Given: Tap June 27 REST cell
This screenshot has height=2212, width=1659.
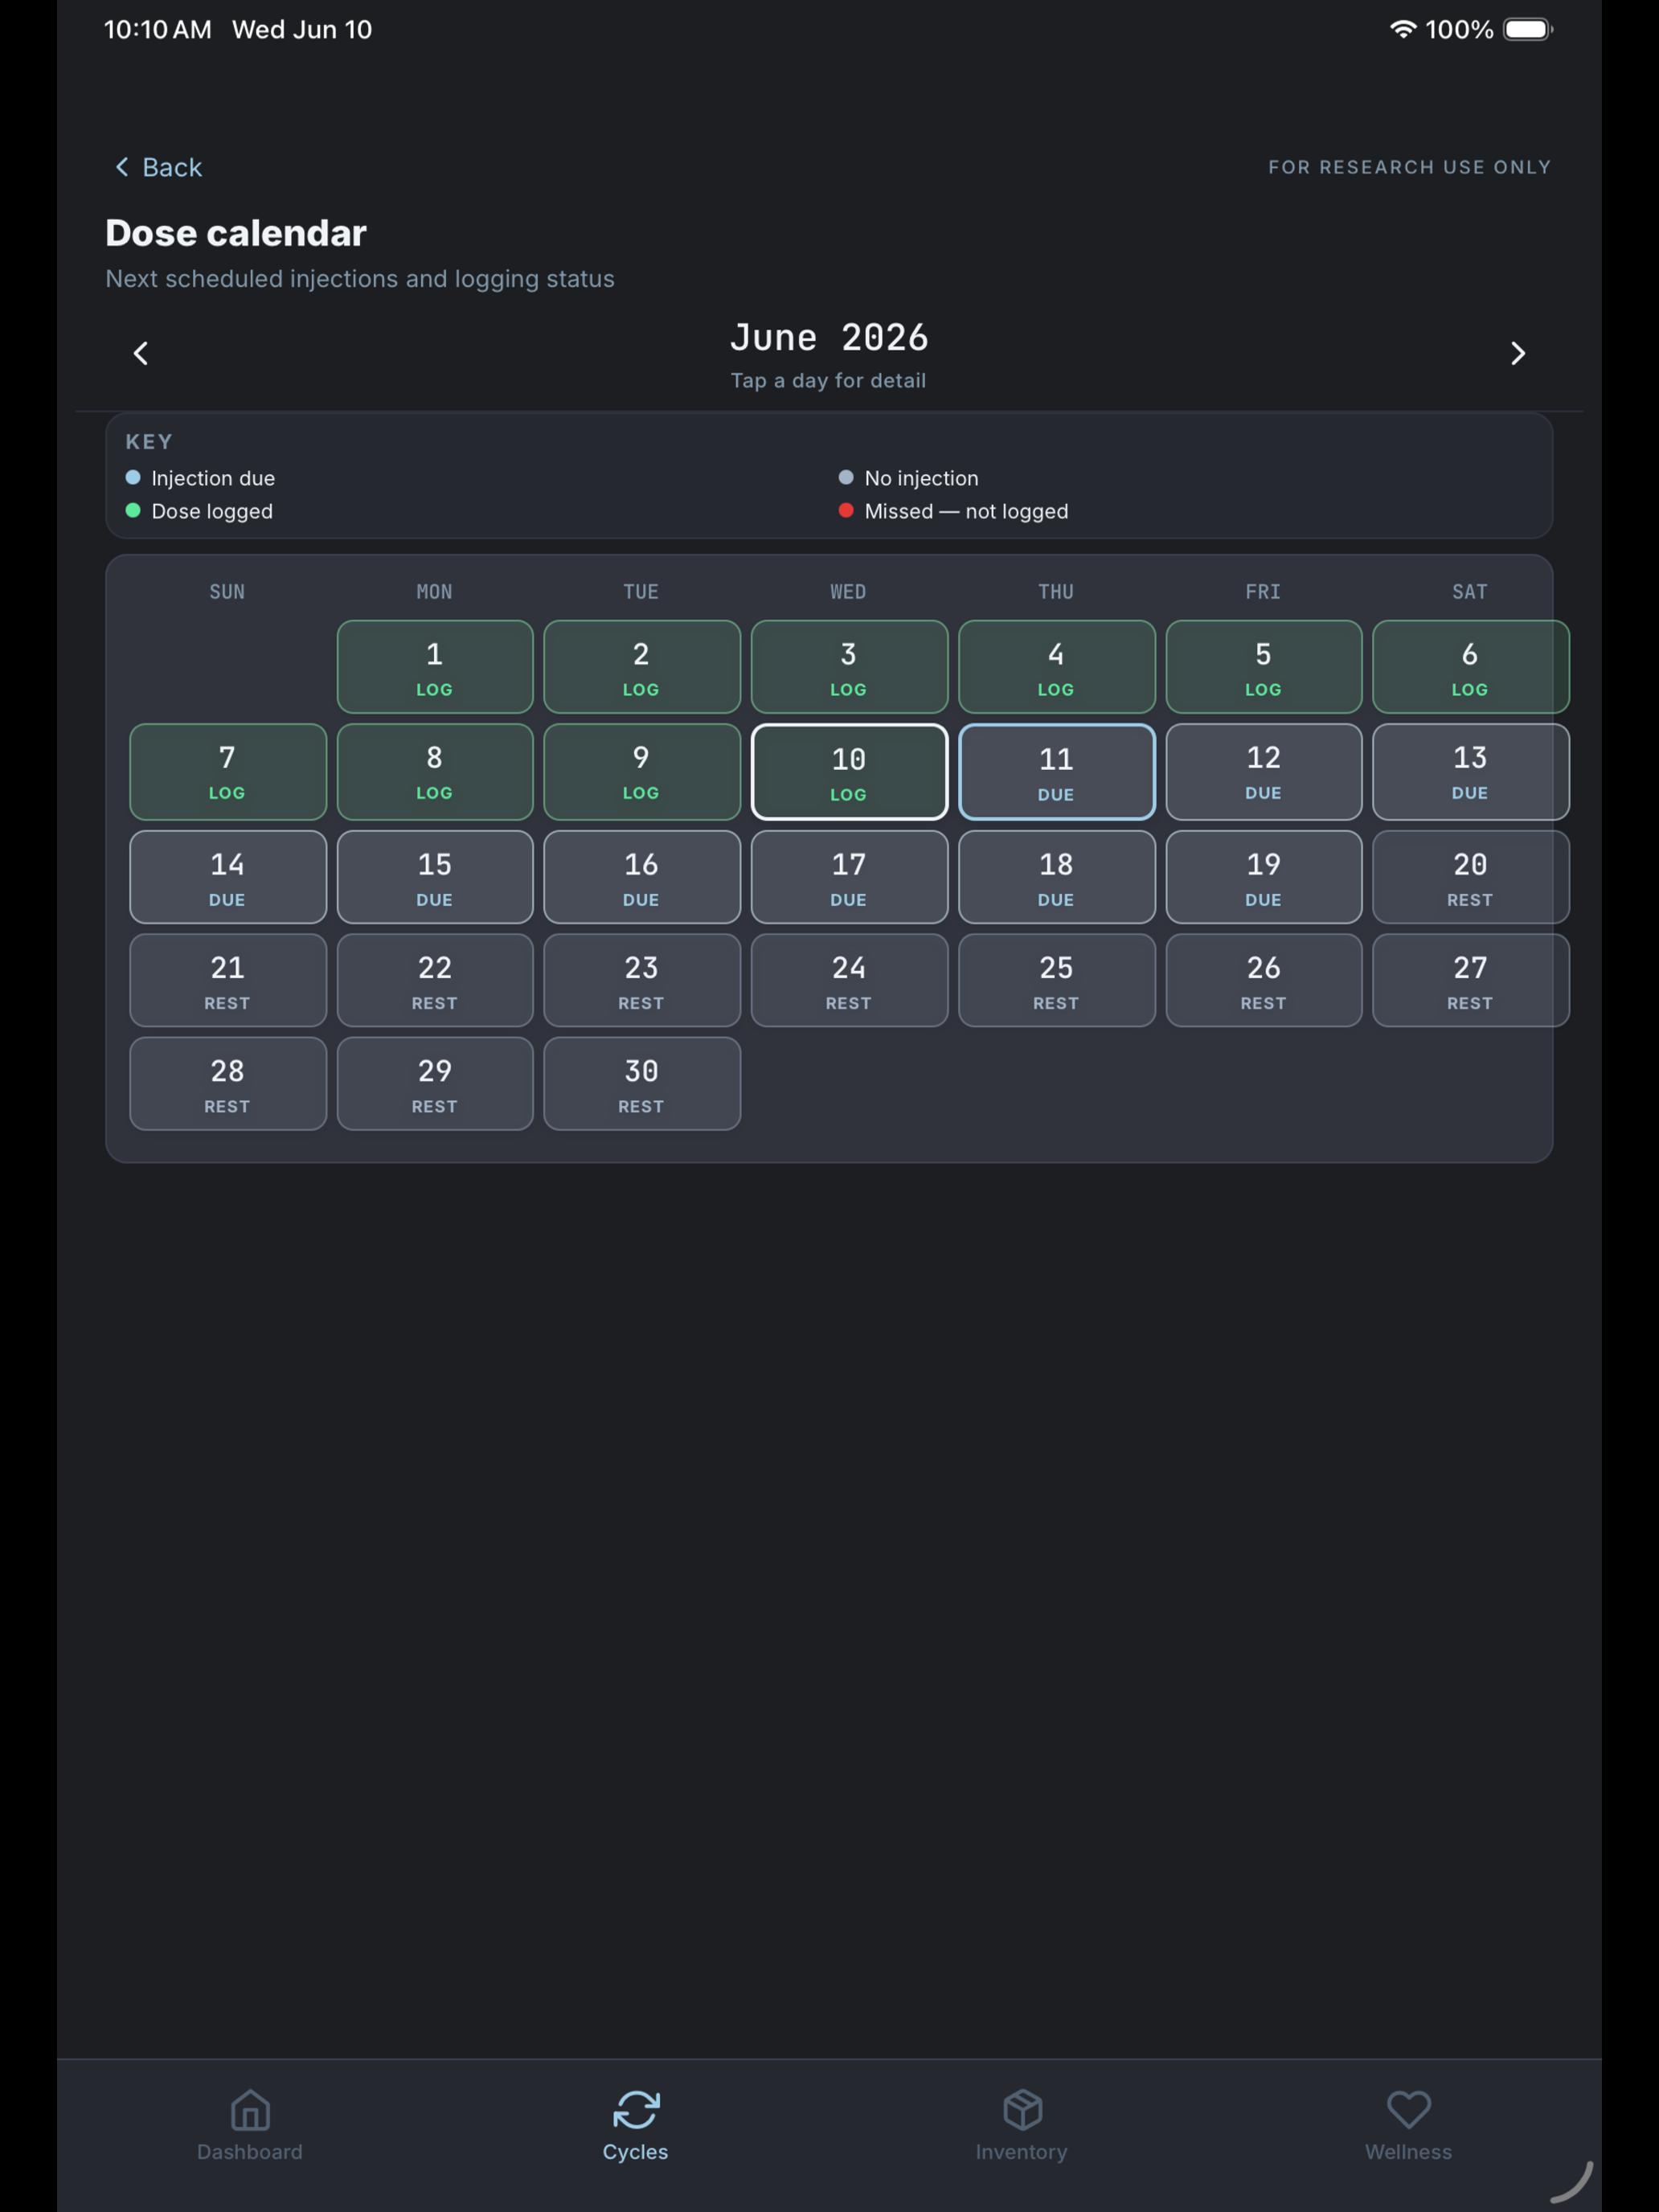Looking at the screenshot, I should [x=1470, y=980].
